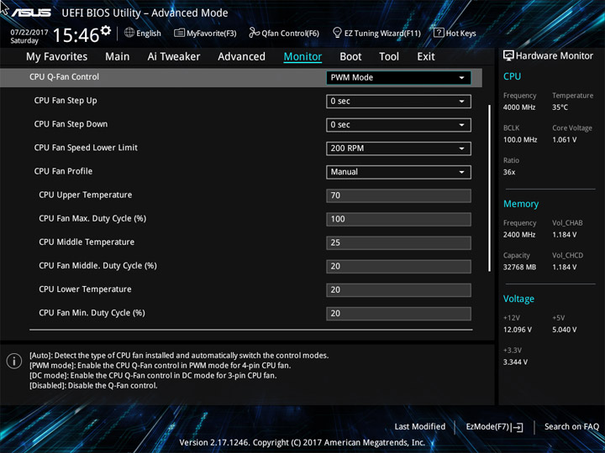Image resolution: width=605 pixels, height=453 pixels.
Task: Select the CPU Fan Step Down label
Action: [71, 124]
